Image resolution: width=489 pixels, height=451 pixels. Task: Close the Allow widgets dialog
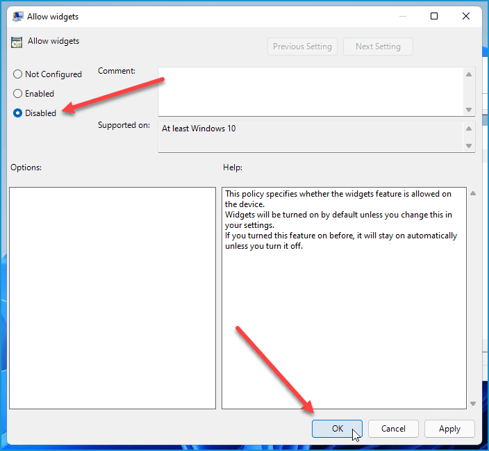466,16
